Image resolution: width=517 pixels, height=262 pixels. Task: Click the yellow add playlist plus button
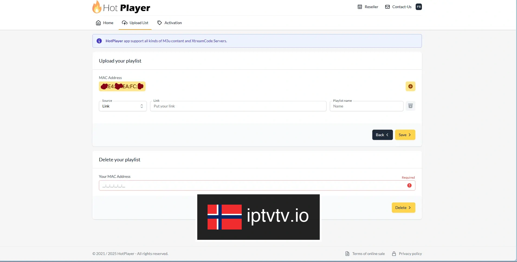(411, 86)
